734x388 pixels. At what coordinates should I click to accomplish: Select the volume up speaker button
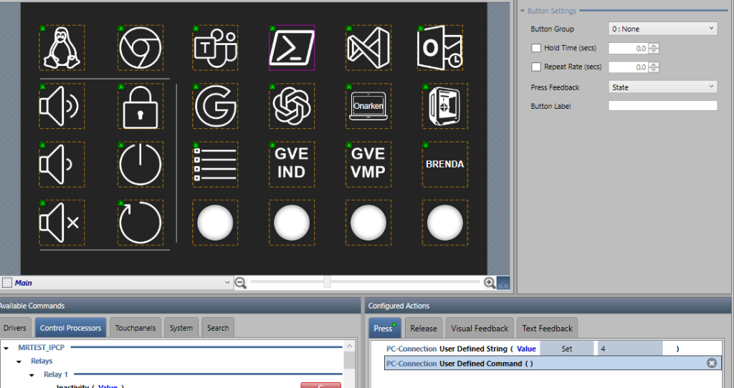coord(62,106)
